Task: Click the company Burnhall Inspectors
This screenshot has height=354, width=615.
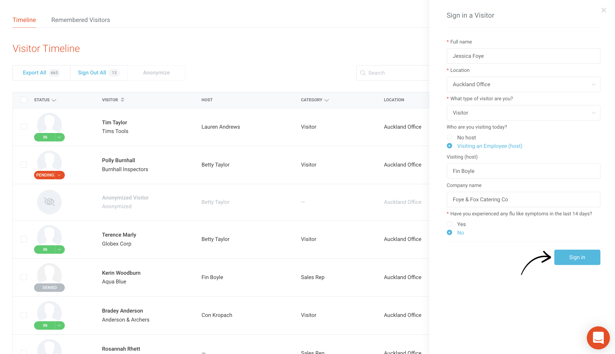Action: click(125, 169)
